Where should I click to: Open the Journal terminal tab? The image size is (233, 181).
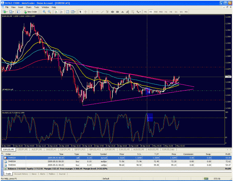pos(62,174)
